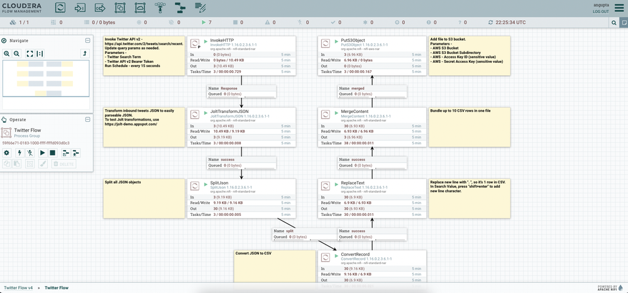Start the flow with play button
Image resolution: width=628 pixels, height=293 pixels.
coord(43,152)
